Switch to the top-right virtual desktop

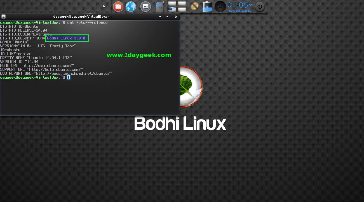coord(182,4)
